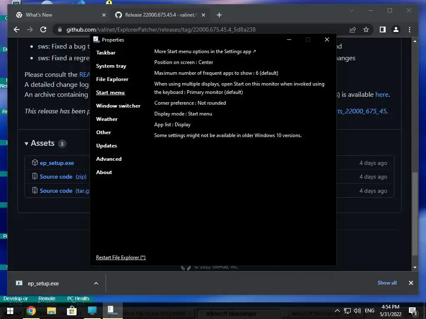Image resolution: width=426 pixels, height=319 pixels.
Task: Open network status tray icon
Action: tap(347, 311)
